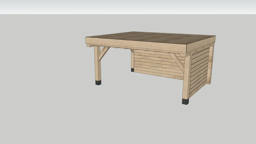256x144 pixels.
Task: Click the black base of the rear post
Action: click(133, 70)
